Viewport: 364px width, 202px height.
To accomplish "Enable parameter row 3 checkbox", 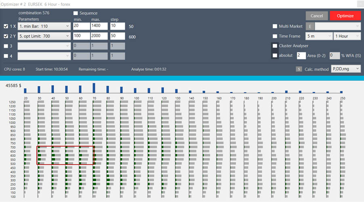I will click(x=6, y=46).
